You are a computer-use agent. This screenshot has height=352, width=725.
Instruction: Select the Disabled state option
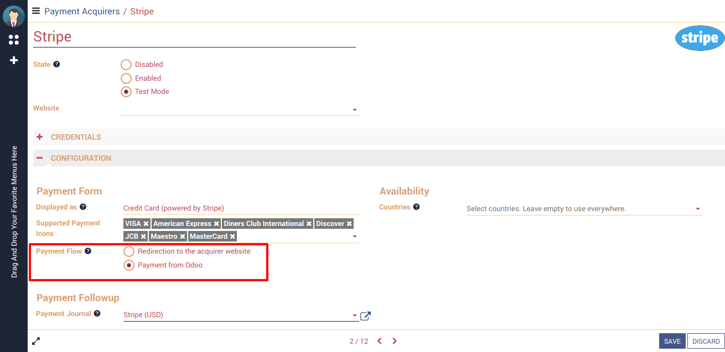(x=126, y=65)
